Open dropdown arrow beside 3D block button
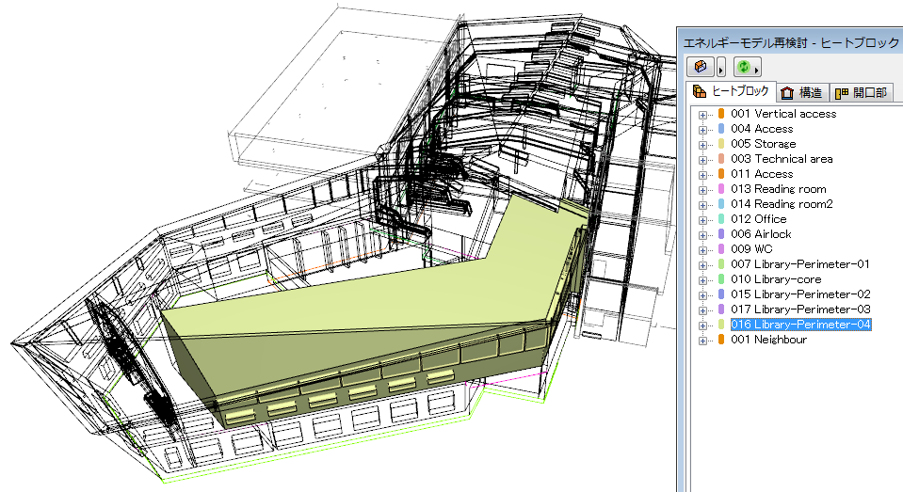Screen dimensions: 903x492 (x=721, y=68)
